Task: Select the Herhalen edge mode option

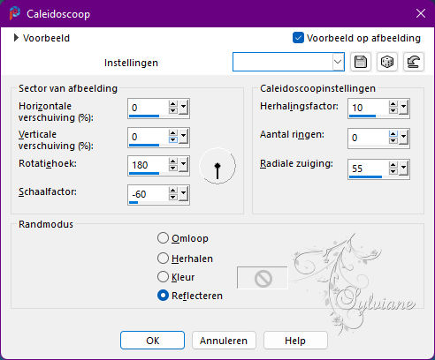Action: point(163,259)
